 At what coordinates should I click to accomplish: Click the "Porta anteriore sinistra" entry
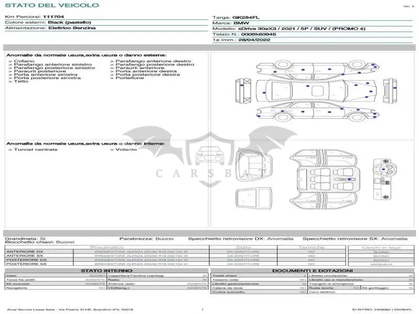46,75
